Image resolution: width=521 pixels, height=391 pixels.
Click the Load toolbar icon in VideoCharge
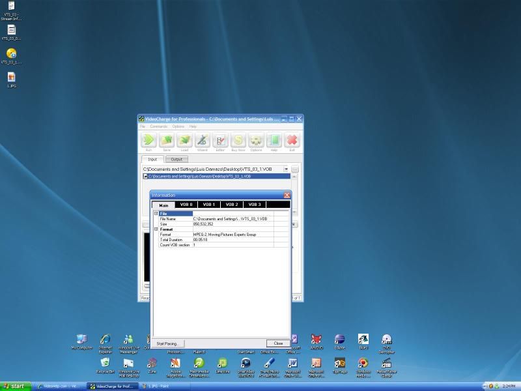click(185, 140)
